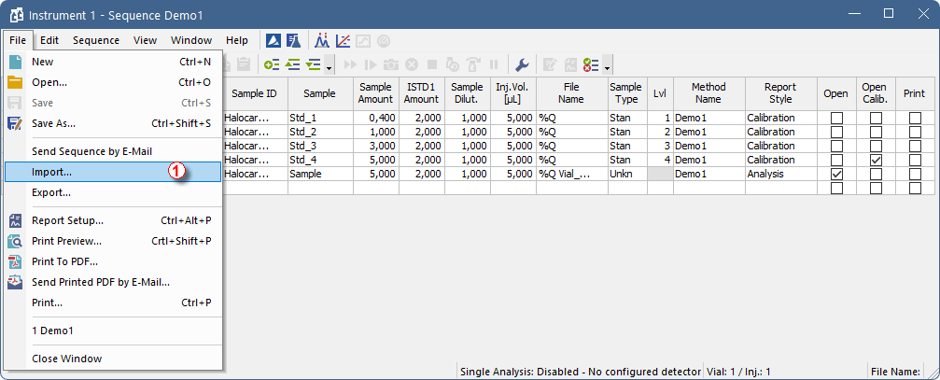This screenshot has height=380, width=940.
Task: Click the add row icon
Action: (272, 64)
